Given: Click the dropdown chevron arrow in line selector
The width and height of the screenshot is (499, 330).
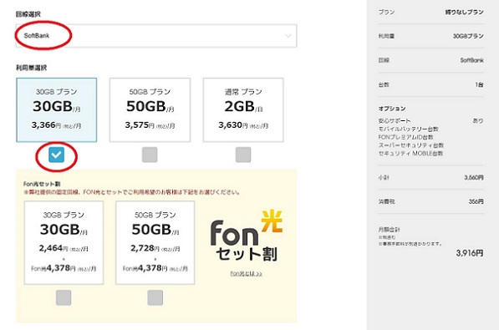Looking at the screenshot, I should coord(288,36).
